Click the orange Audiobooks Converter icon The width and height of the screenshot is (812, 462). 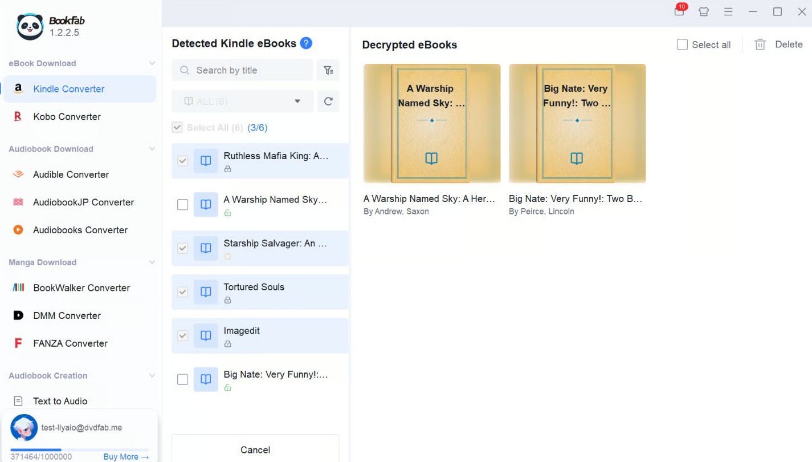coord(18,230)
